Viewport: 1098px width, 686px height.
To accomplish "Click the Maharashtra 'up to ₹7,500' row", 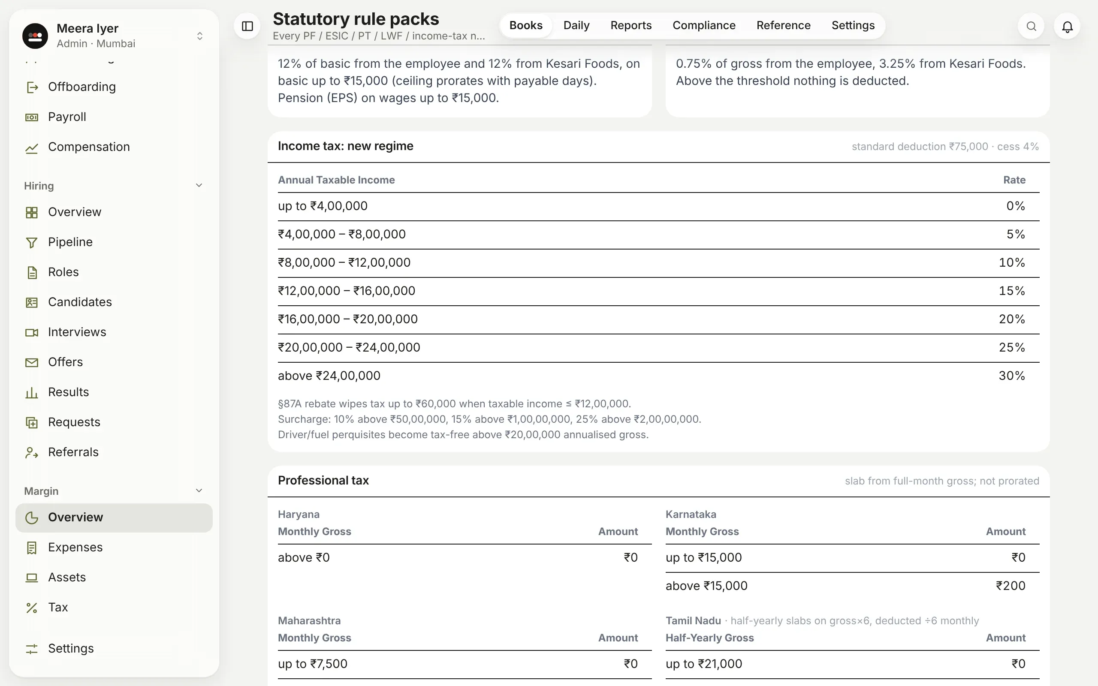I will (x=465, y=664).
